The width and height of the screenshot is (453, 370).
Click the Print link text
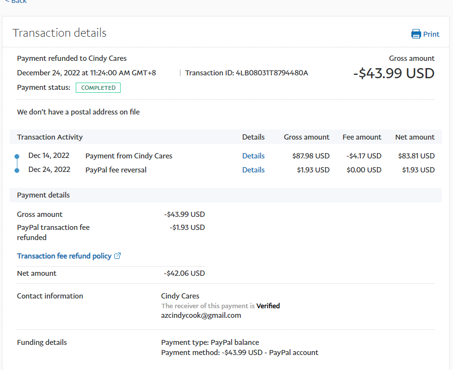pyautogui.click(x=431, y=34)
